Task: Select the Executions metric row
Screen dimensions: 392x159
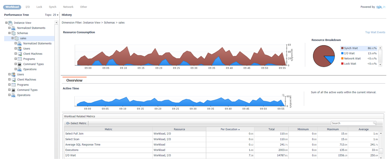Action: coord(221,150)
